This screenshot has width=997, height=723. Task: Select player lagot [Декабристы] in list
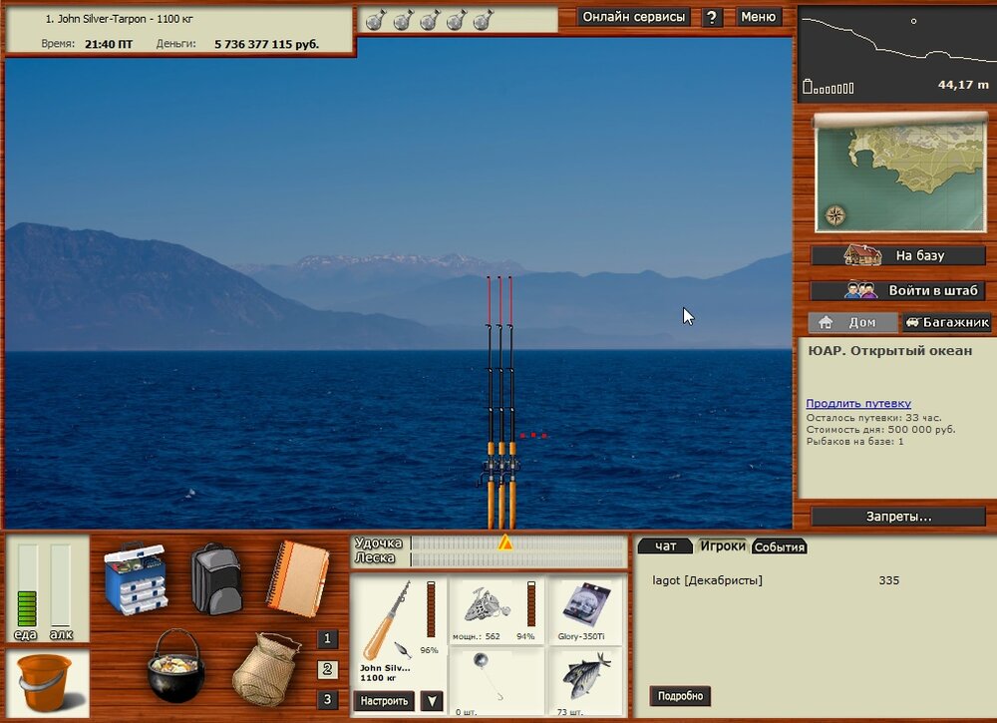point(776,580)
